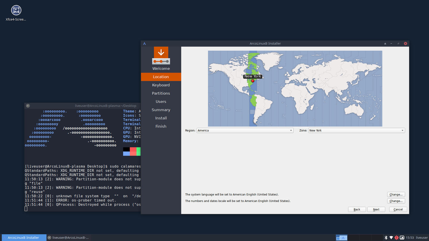Click the Back button
Screen dimensions: 429x241
pyautogui.click(x=357, y=209)
